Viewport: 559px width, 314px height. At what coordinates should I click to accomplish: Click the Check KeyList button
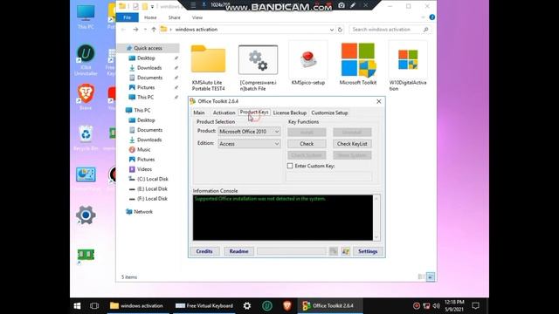coord(352,144)
